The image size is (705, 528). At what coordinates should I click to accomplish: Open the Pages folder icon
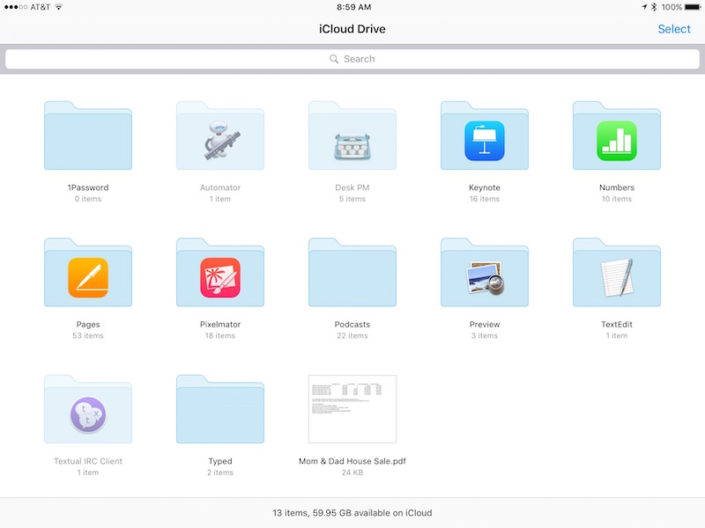coord(88,273)
